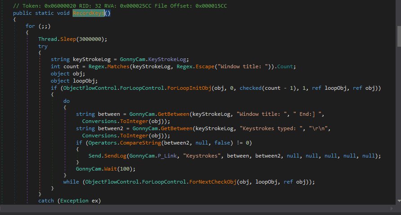The height and width of the screenshot is (215, 401).
Task: Click the loopObj variable in its declaration
Action: [84, 81]
